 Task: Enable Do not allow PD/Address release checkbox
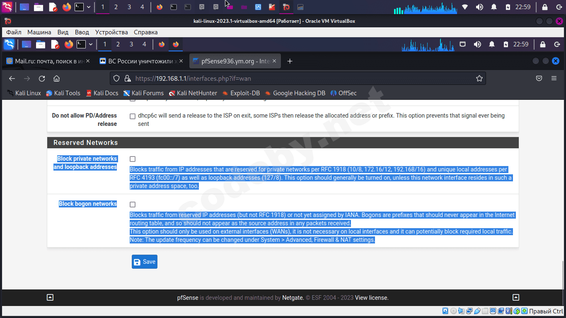point(133,116)
